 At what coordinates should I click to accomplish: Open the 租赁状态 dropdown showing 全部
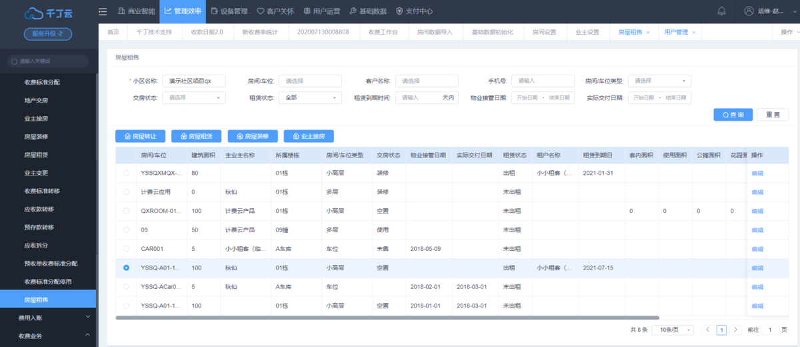pos(310,97)
